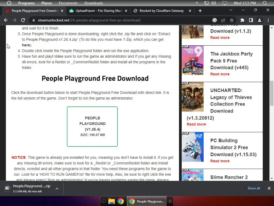Click scrollbar down arrow
Image resolution: width=274 pixels, height=206 pixels.
[272, 178]
